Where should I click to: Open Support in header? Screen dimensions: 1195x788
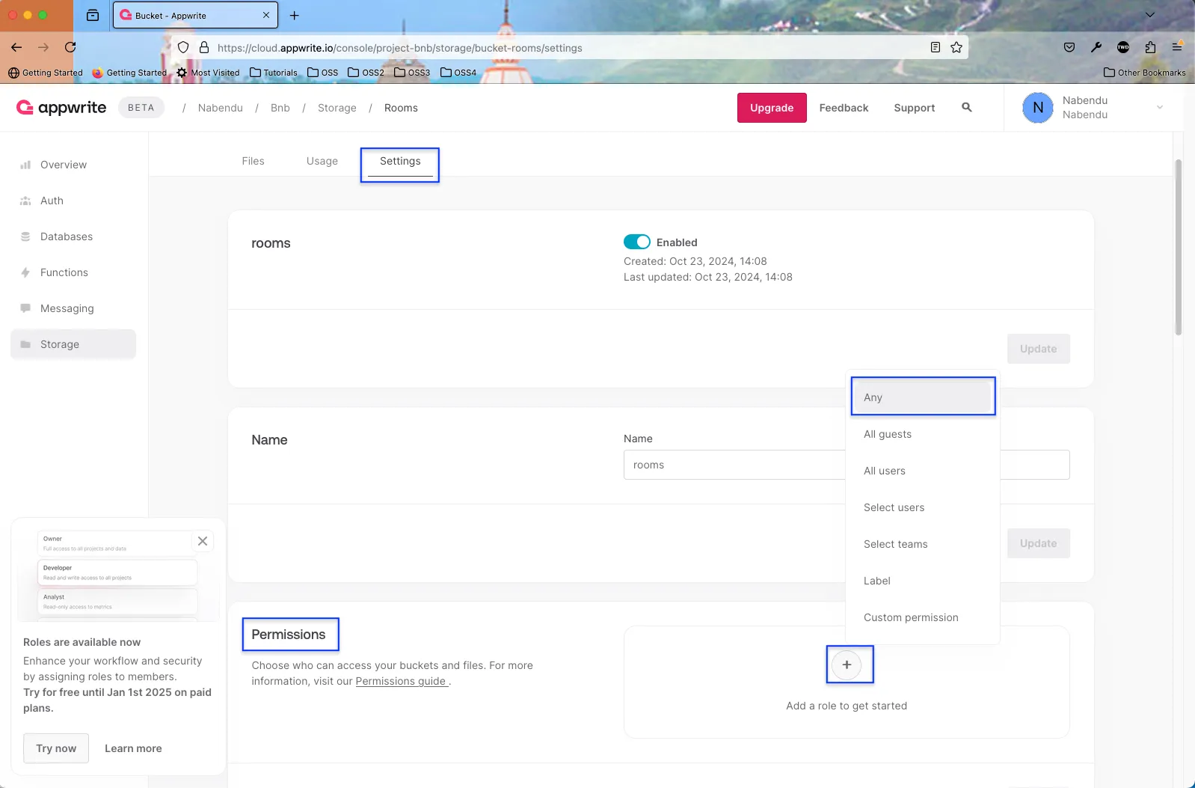coord(915,108)
